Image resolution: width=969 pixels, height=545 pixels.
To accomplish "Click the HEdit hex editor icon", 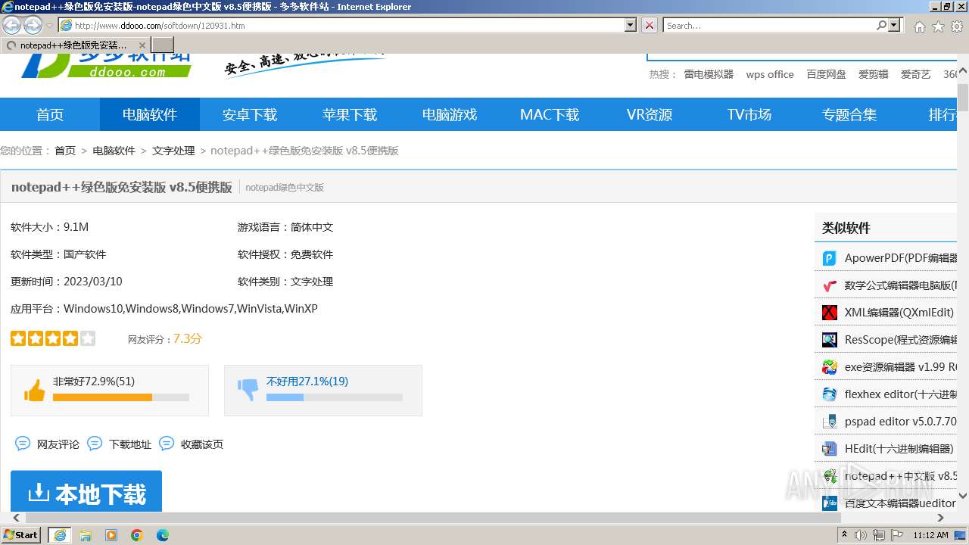I will 830,449.
